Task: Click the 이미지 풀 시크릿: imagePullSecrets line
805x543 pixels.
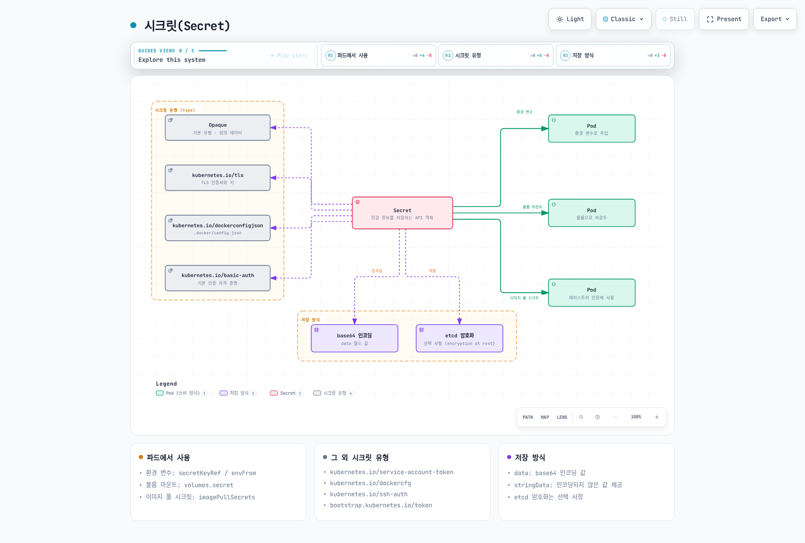Action: (200, 497)
